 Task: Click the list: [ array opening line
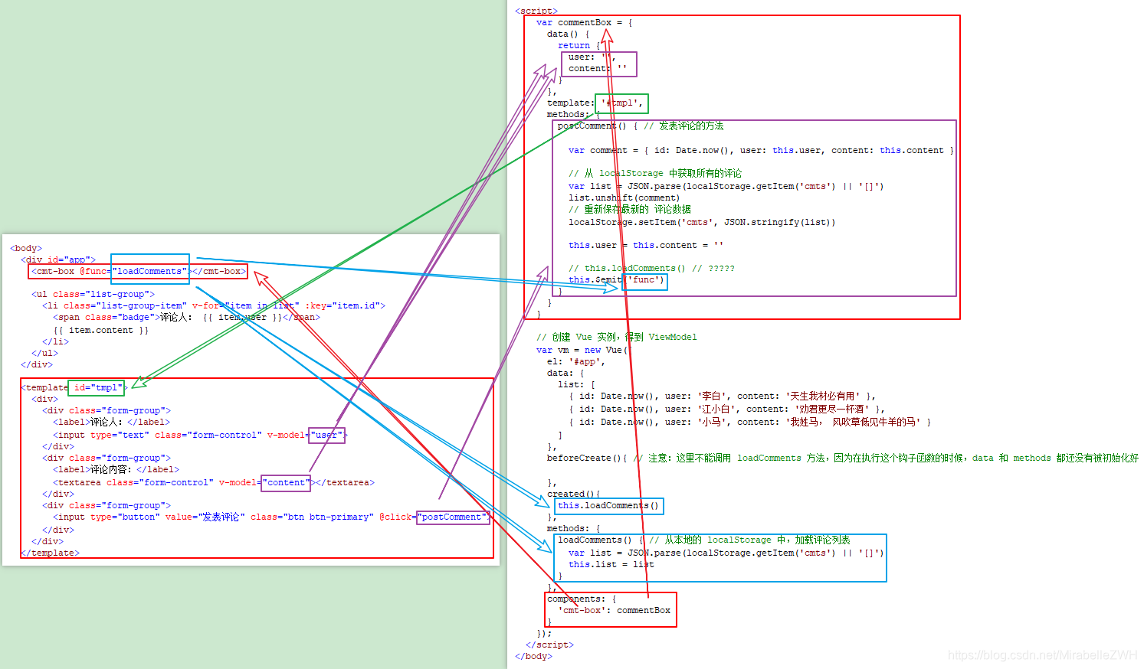pyautogui.click(x=576, y=384)
